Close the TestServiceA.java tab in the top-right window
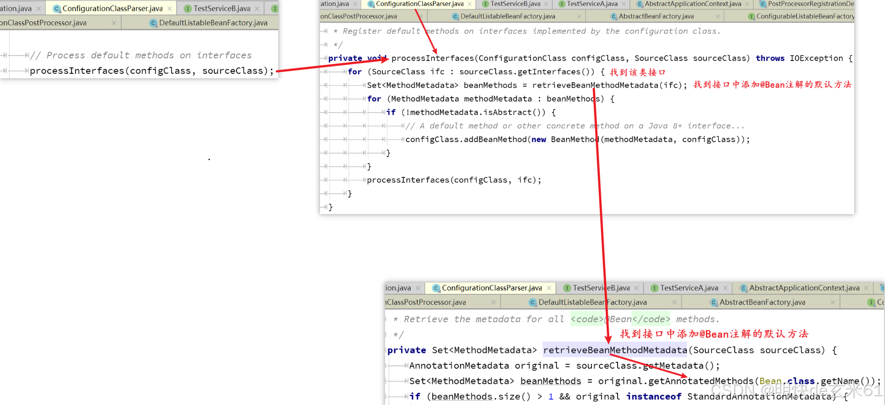885x405 pixels. point(624,4)
